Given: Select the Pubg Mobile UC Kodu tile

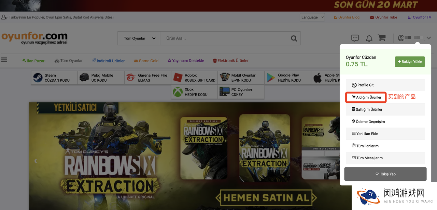Looking at the screenshot, I should 101,78.
